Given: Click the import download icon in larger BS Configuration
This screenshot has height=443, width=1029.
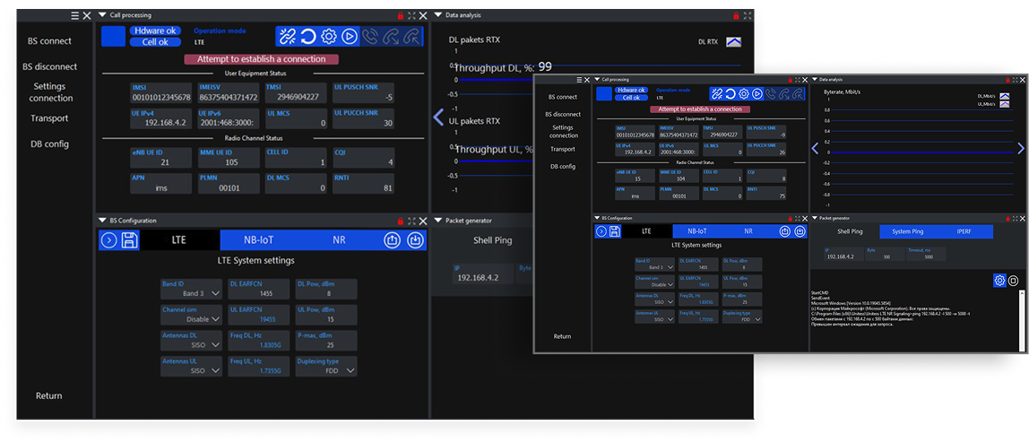Looking at the screenshot, I should 414,240.
